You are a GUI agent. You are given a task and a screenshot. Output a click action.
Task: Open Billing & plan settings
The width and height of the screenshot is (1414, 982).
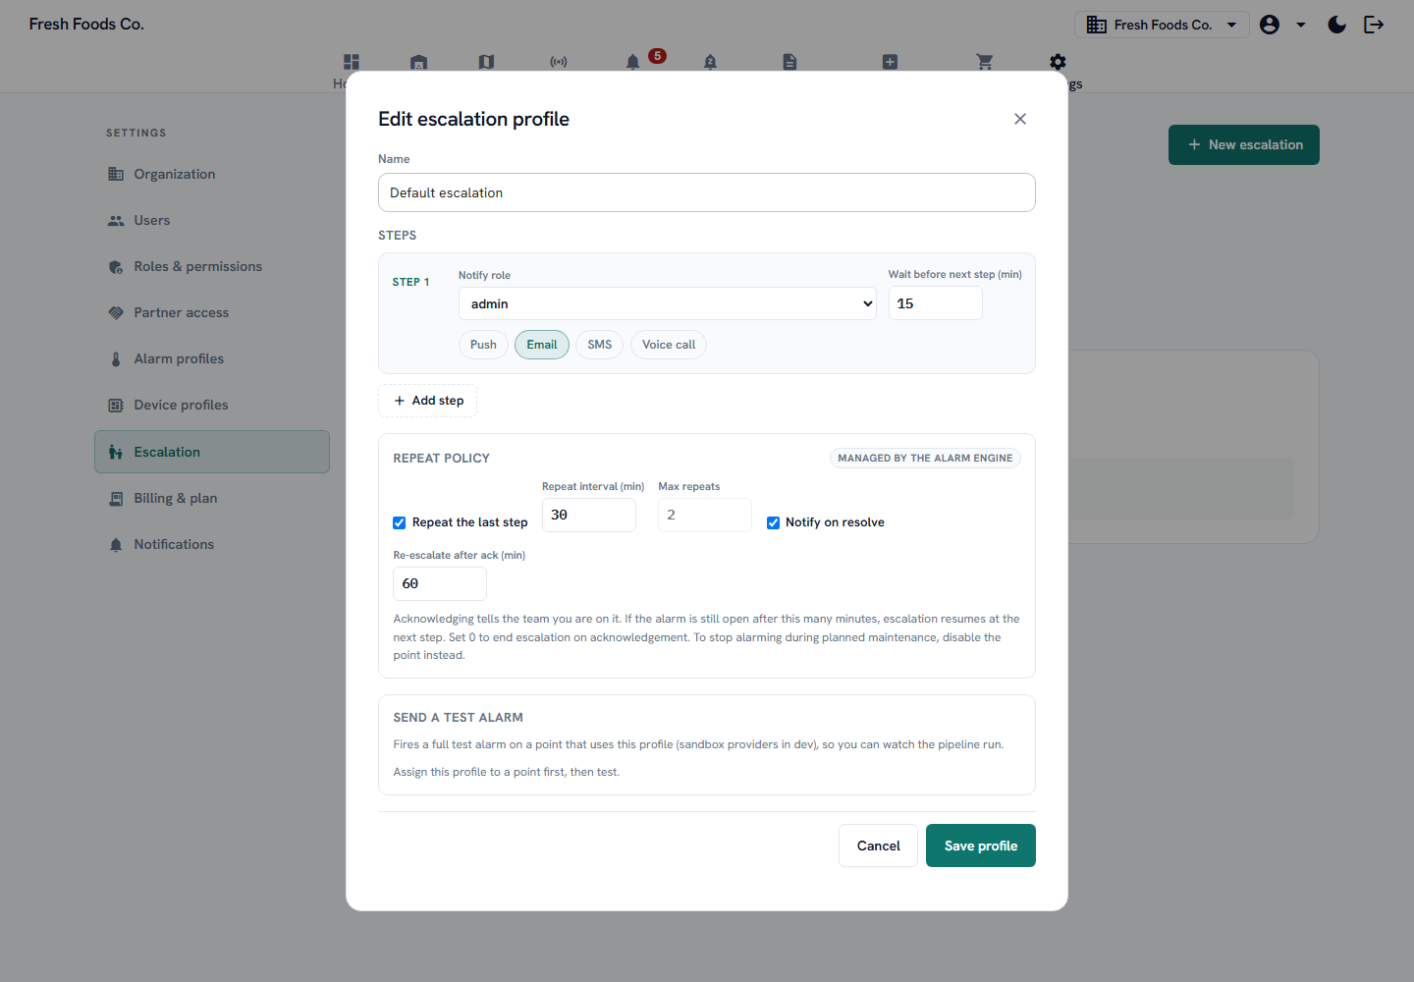pyautogui.click(x=212, y=498)
